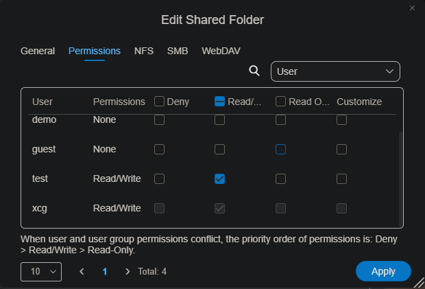Enable Read Only for guest user
The width and height of the screenshot is (425, 289).
280,149
